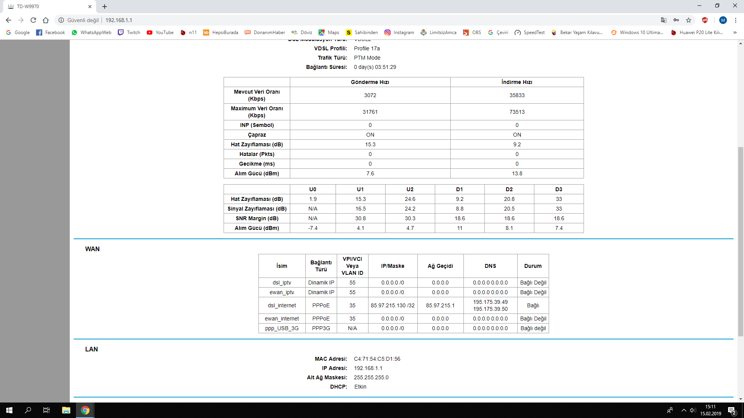The width and height of the screenshot is (744, 418).
Task: Open a new browser tab
Action: click(105, 7)
